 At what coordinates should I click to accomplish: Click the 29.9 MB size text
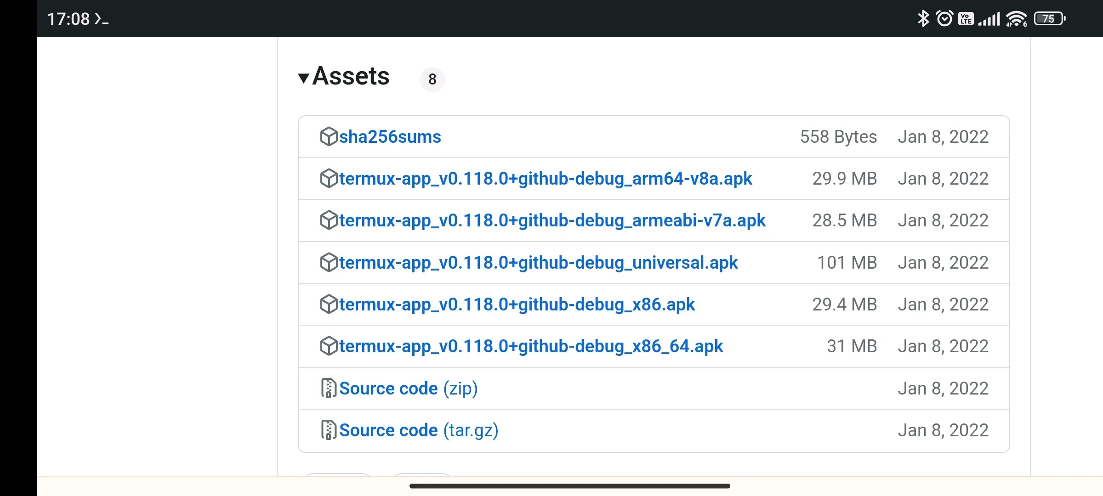(x=844, y=179)
